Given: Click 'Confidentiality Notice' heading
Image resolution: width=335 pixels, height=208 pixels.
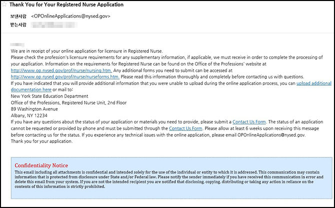Looking at the screenshot, I should pos(41,165).
